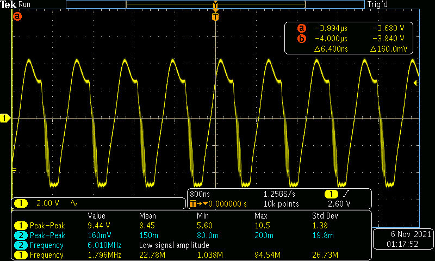Screen dimensions: 435x261
Task: Click the 8.45 mean value
Action: (147, 226)
